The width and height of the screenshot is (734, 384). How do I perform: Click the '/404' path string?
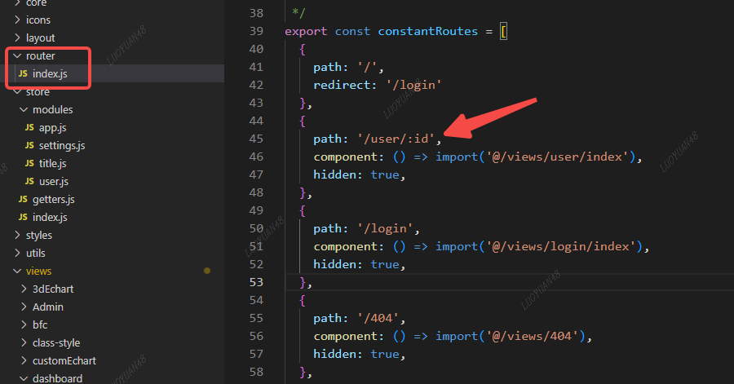[378, 319]
